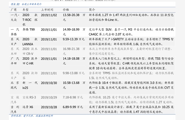The height and width of the screenshot is (120, 185).
Task: Select the 本田 CR-V model cell
Action: [x=30, y=51]
